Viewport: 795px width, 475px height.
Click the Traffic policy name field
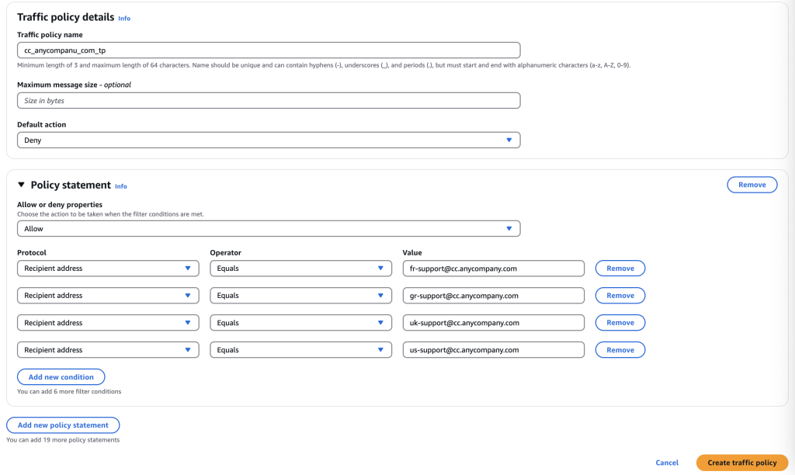tap(268, 50)
